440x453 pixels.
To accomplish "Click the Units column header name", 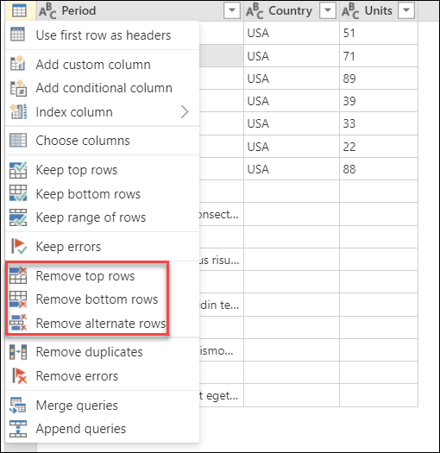I will [379, 10].
